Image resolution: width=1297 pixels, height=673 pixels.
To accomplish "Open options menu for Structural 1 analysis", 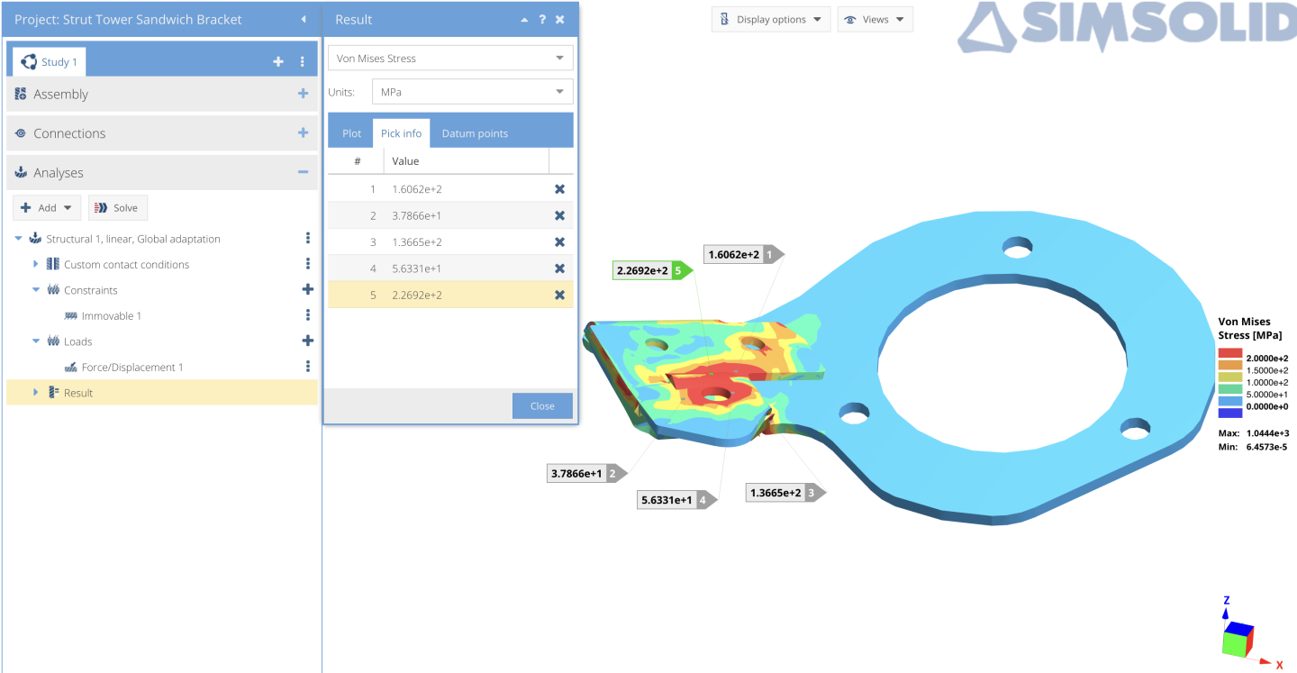I will coord(308,239).
